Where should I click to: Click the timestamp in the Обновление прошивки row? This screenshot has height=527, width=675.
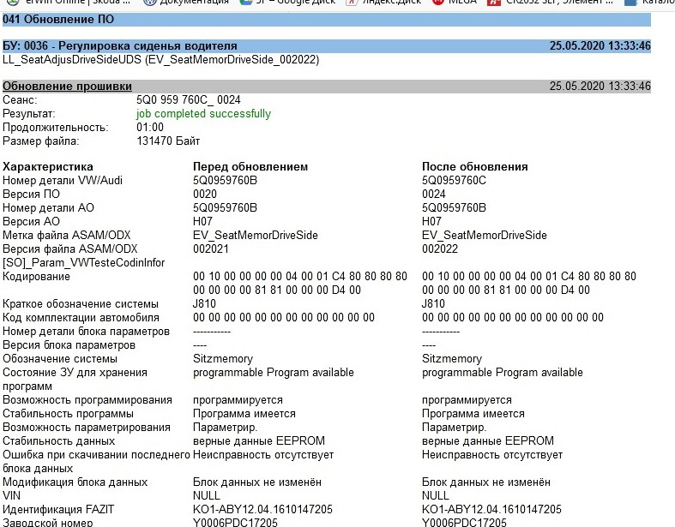pyautogui.click(x=600, y=86)
